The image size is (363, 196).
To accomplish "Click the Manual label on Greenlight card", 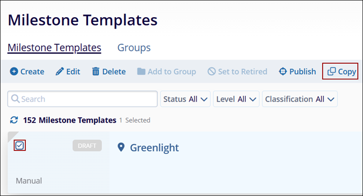I will pos(29,181).
